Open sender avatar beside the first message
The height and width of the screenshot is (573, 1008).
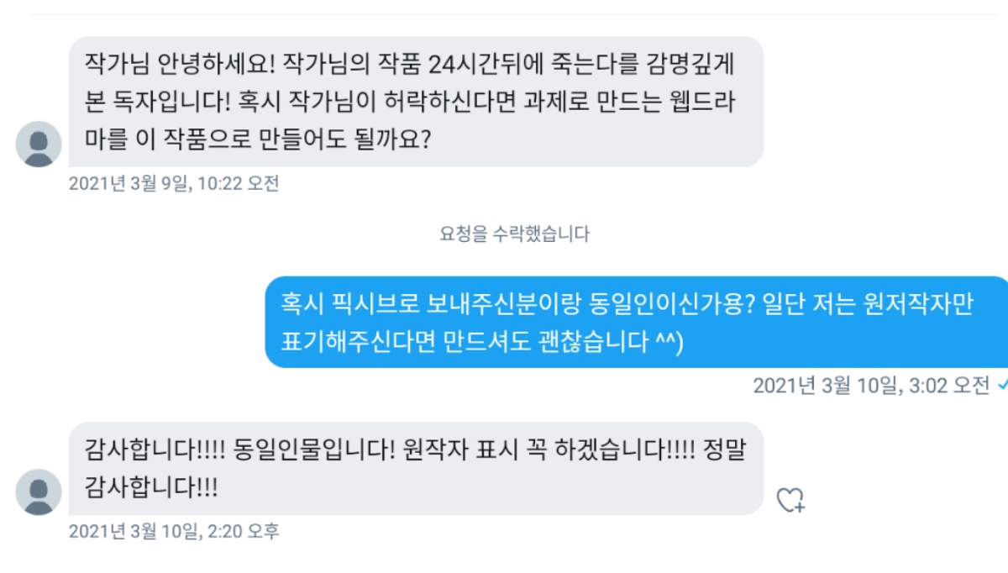coord(39,144)
